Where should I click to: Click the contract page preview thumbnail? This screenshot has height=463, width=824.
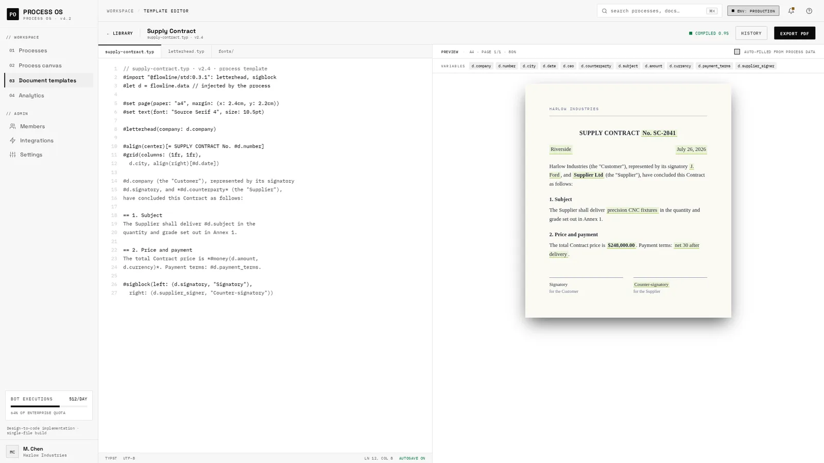(628, 201)
